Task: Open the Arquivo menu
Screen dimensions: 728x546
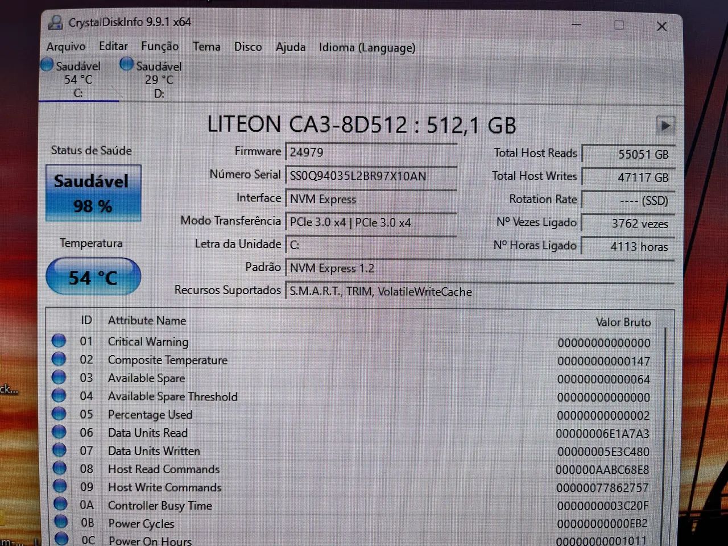Action: click(x=66, y=47)
